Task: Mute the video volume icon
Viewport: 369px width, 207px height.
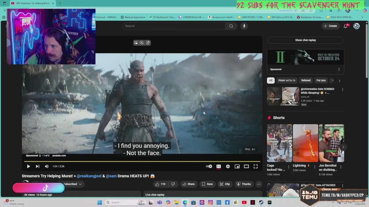Action: pos(47,166)
